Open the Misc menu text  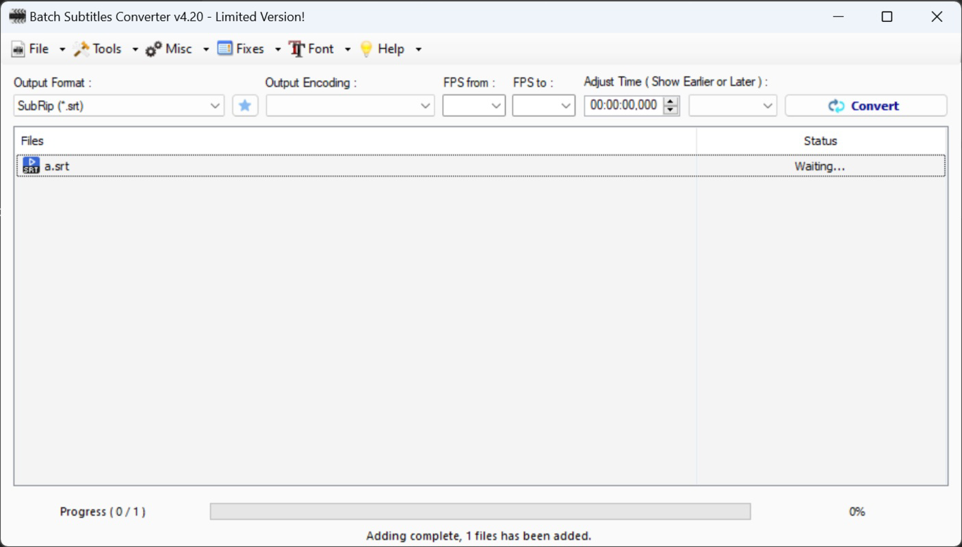click(179, 49)
